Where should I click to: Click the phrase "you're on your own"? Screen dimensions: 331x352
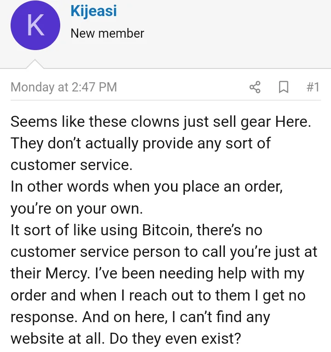click(77, 209)
